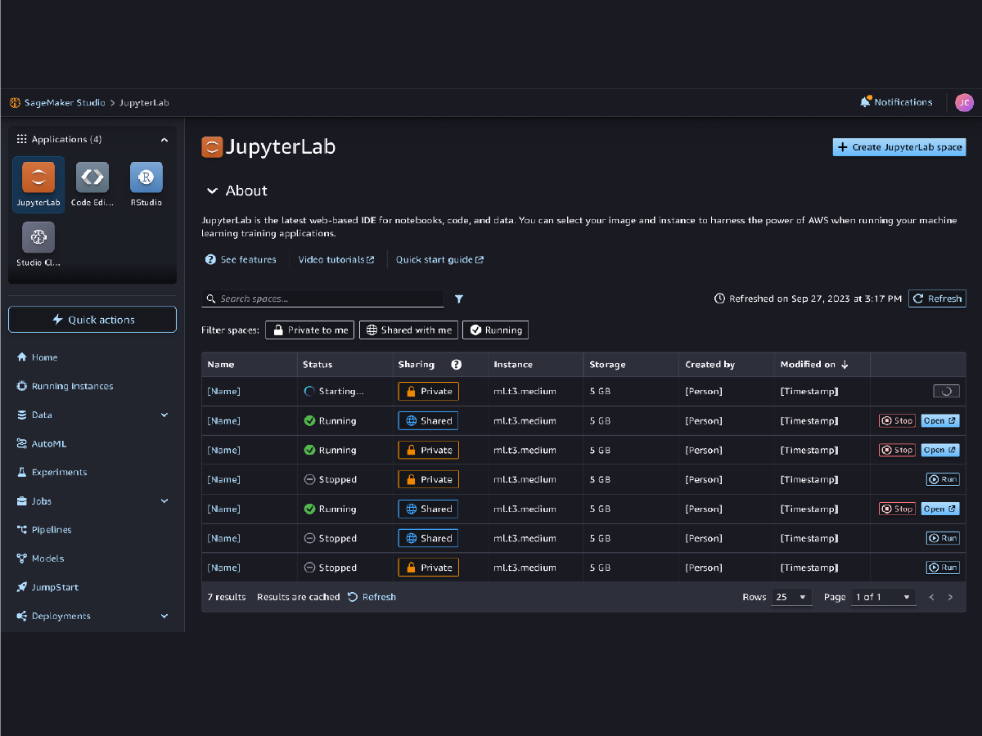Open the Studio Classic application icon
Image resolution: width=982 pixels, height=736 pixels.
[38, 237]
